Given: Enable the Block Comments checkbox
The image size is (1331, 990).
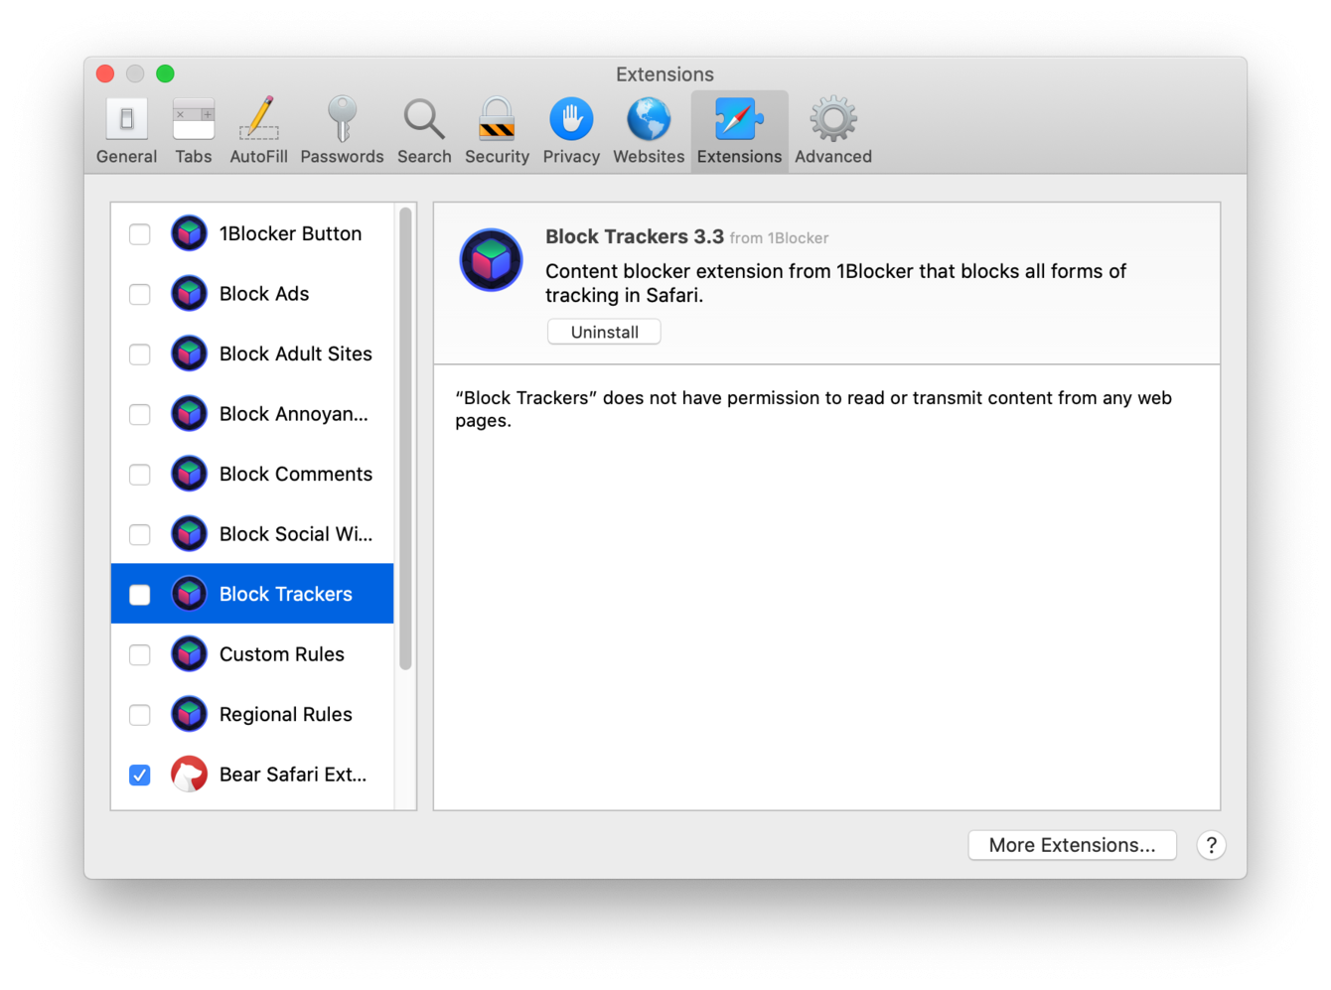Looking at the screenshot, I should pyautogui.click(x=140, y=475).
